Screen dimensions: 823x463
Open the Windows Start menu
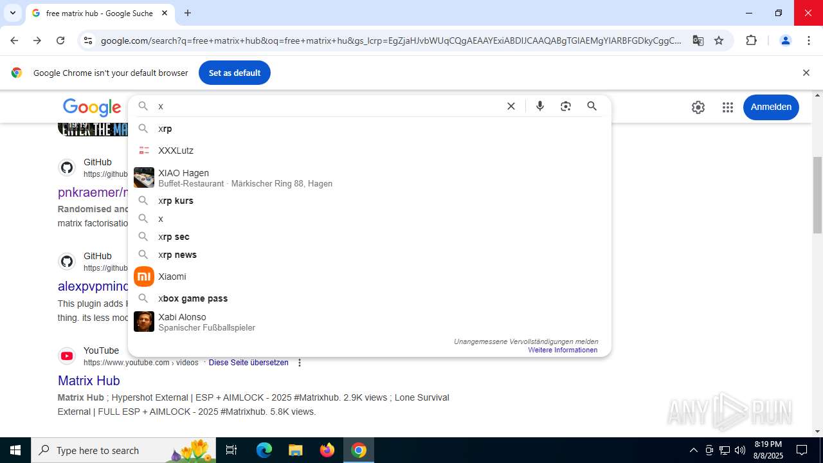point(15,450)
